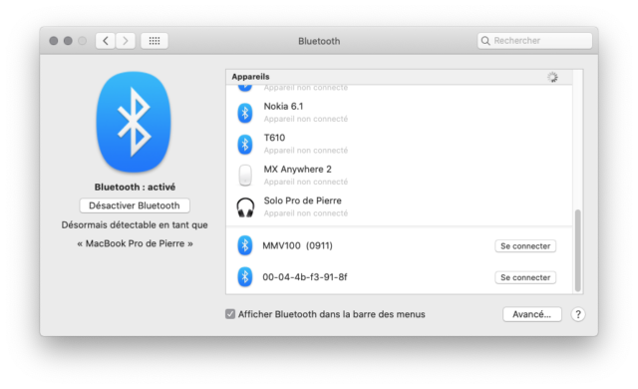Toggle Afficher Bluetooth dans la barre des menus
Image resolution: width=638 pixels, height=389 pixels.
tap(230, 314)
